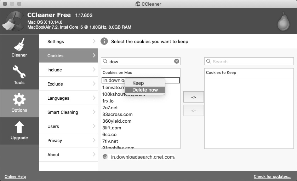This screenshot has height=181, width=297.
Task: Select the 360yield.com cookie
Action: click(141, 121)
